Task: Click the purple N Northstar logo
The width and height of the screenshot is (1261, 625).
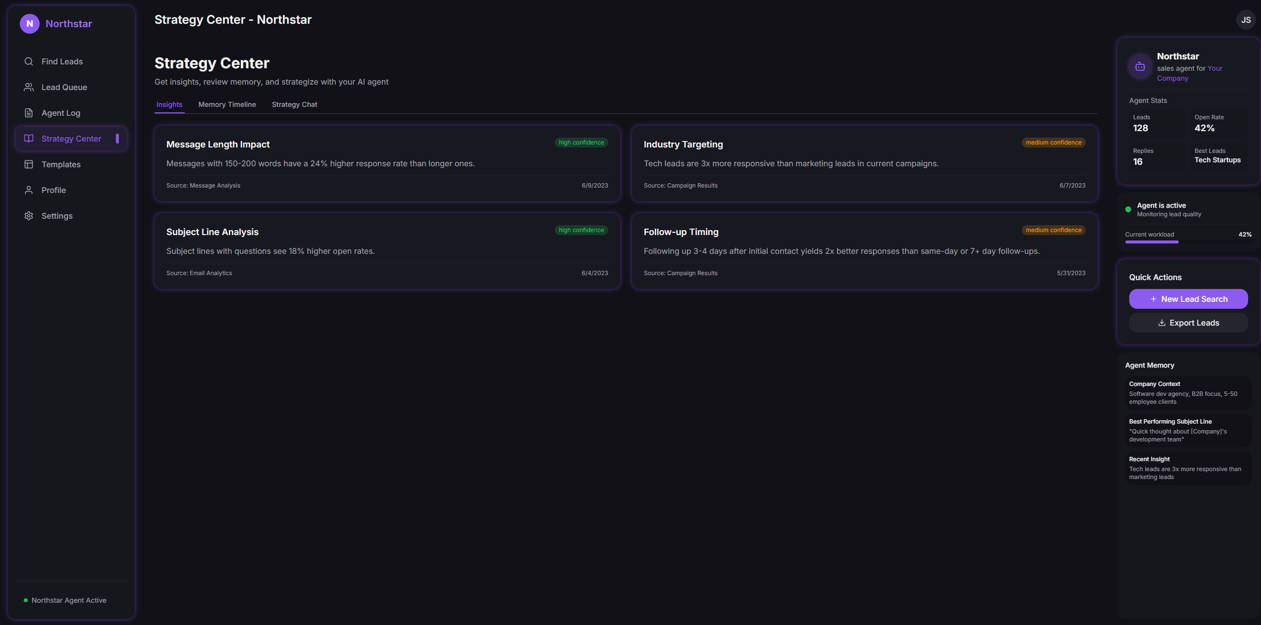Action: coord(30,24)
